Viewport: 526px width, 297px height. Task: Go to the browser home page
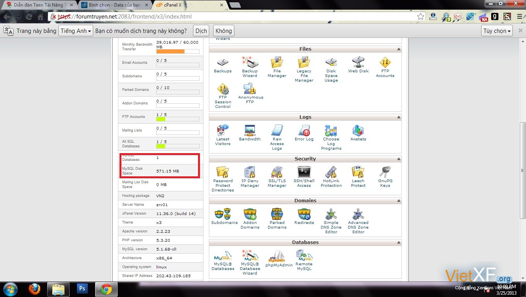point(40,17)
